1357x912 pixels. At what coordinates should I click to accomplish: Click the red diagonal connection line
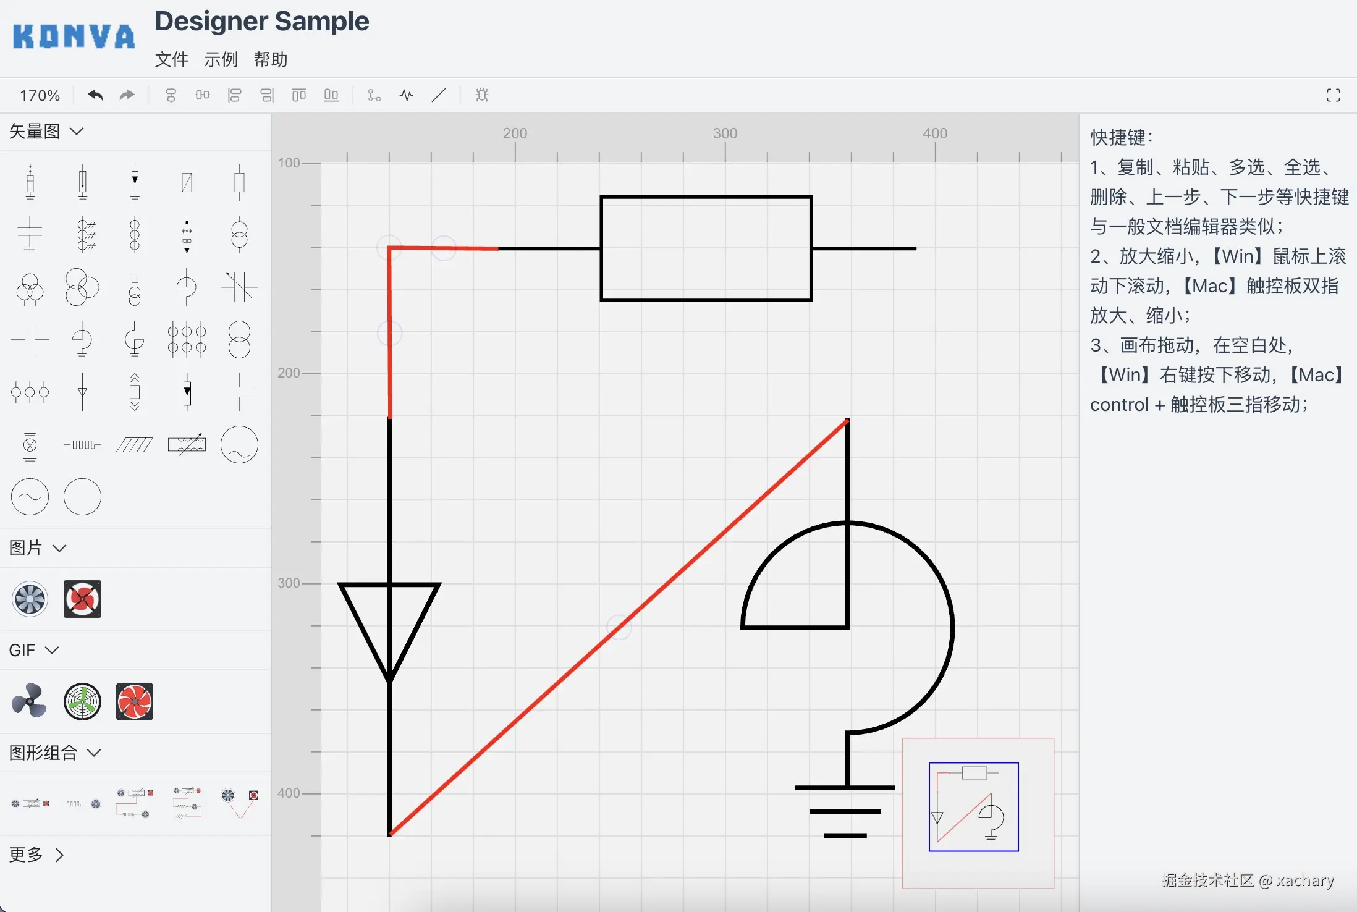click(619, 628)
